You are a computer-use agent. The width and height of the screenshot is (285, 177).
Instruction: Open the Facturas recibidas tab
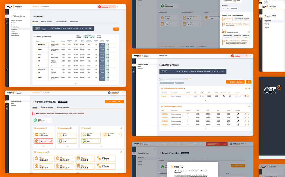(x=46, y=21)
